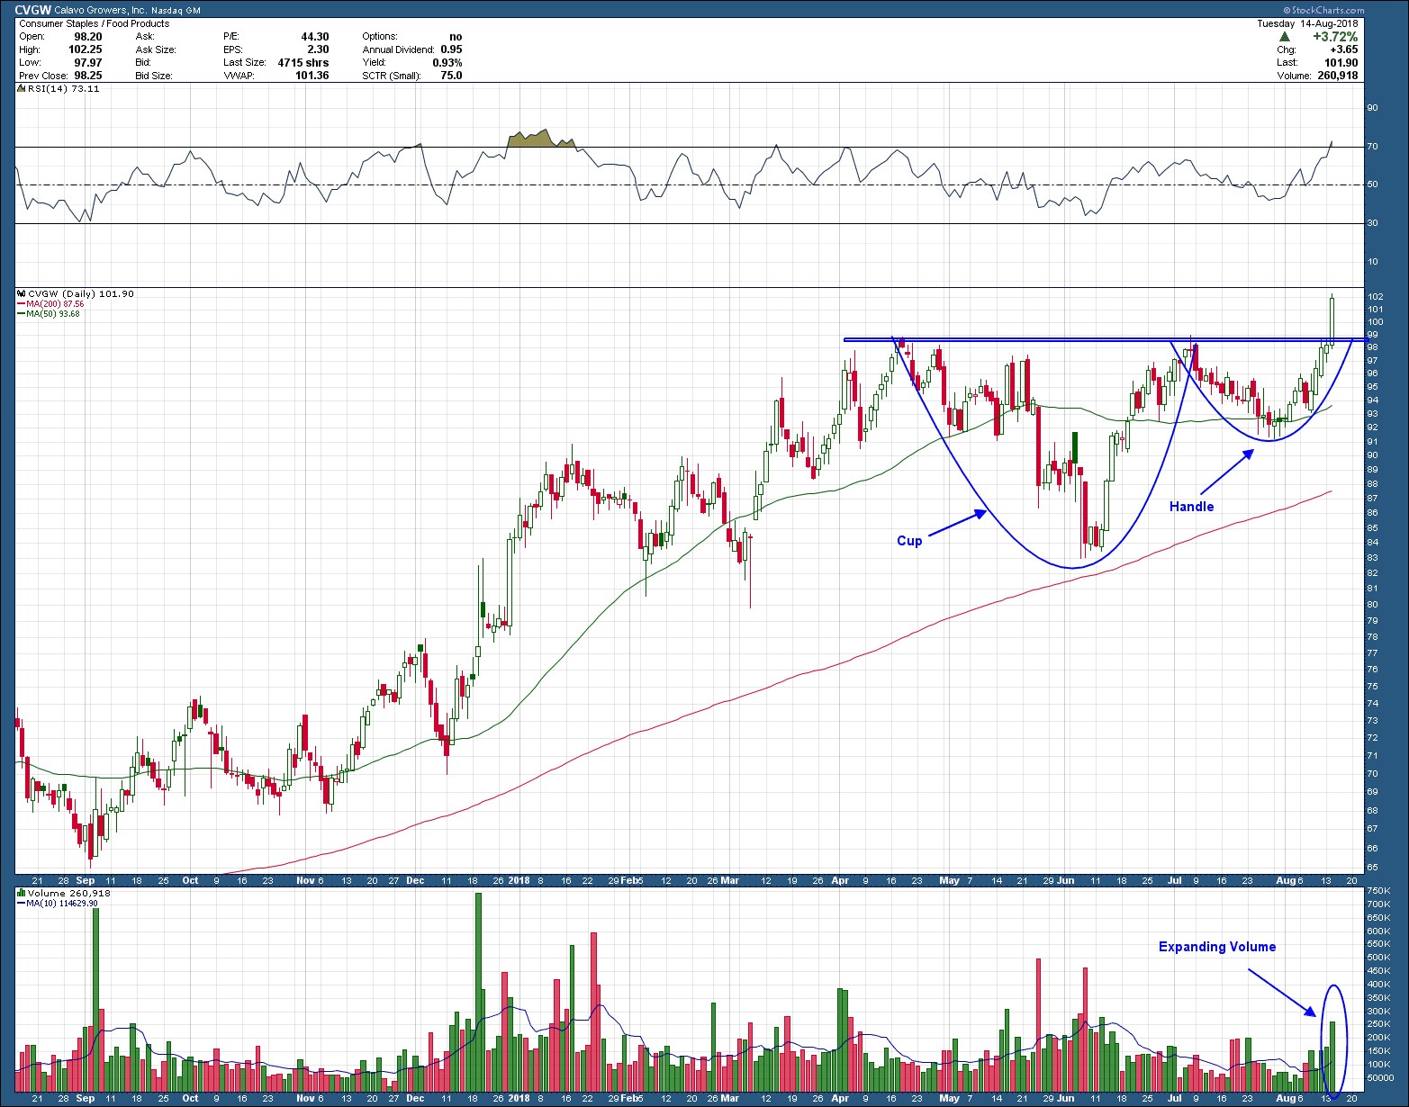
Task: Click the 2018 label under price panel
Action: click(x=519, y=880)
